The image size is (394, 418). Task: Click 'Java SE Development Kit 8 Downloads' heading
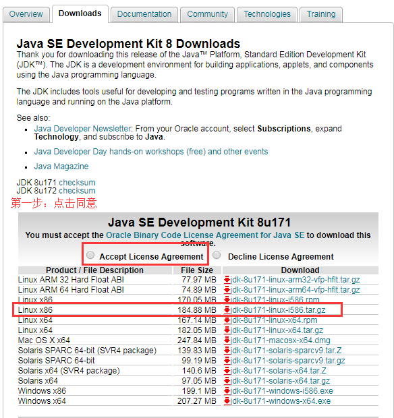pyautogui.click(x=128, y=44)
